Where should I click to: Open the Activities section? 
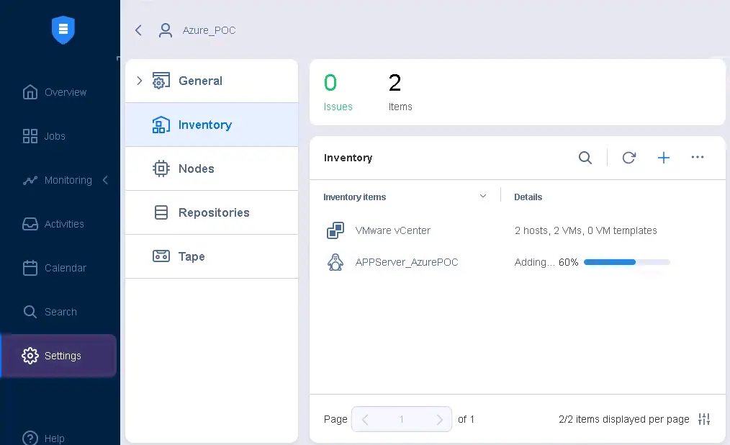tap(64, 224)
